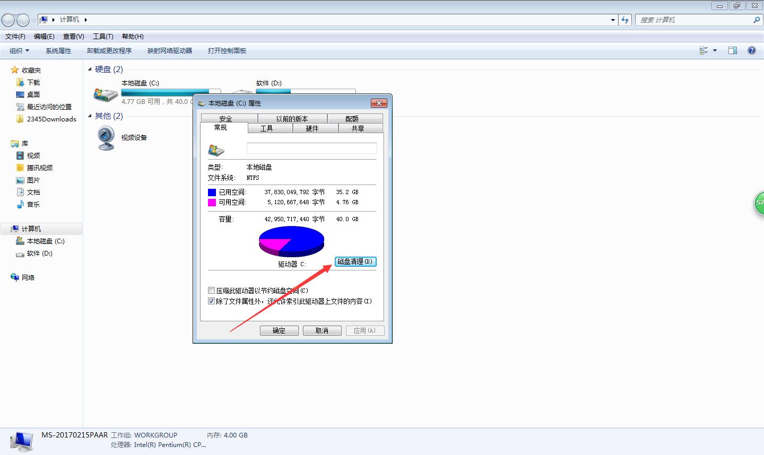Screen dimensions: 764x455
Task: Select the Desktop icon (桌面) in sidebar
Action: click(20, 94)
